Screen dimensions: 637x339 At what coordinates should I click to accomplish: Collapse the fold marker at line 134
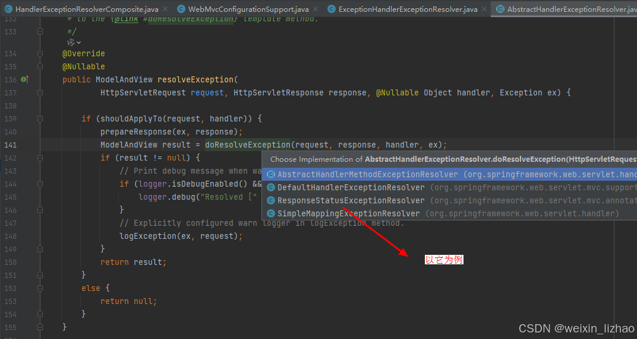point(40,53)
